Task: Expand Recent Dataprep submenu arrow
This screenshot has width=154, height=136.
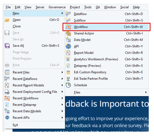Action: pyautogui.click(x=62, y=105)
